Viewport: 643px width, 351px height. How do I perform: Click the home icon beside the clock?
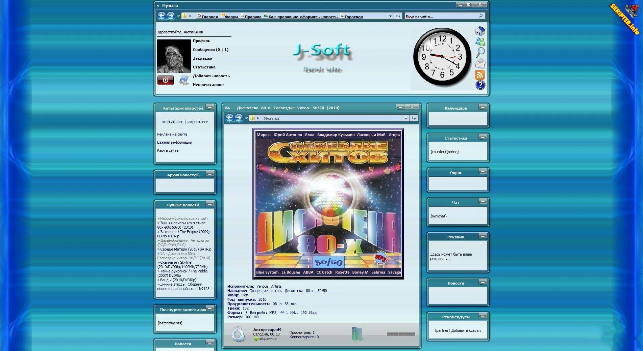click(x=480, y=31)
